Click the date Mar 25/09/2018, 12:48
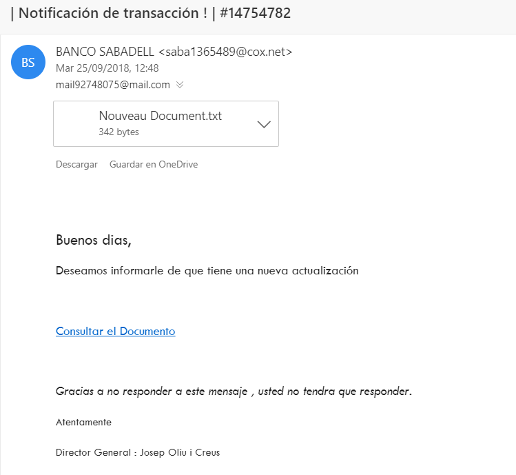 (107, 68)
